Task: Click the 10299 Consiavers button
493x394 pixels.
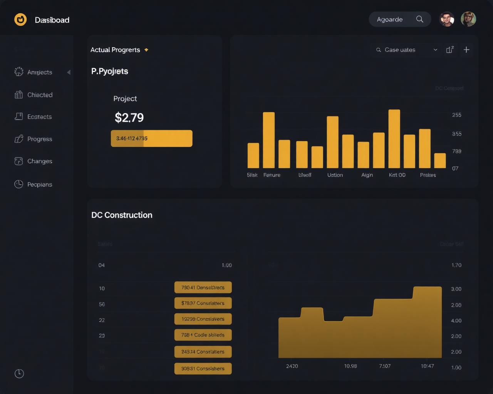Action: click(203, 319)
